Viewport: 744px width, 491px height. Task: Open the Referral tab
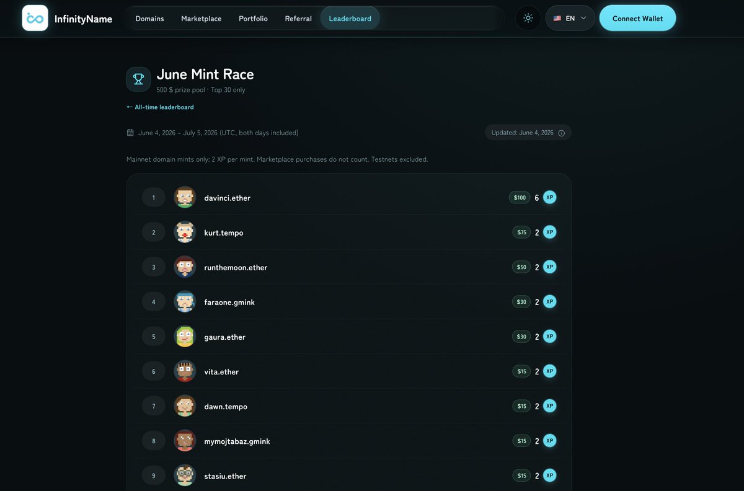pyautogui.click(x=298, y=19)
